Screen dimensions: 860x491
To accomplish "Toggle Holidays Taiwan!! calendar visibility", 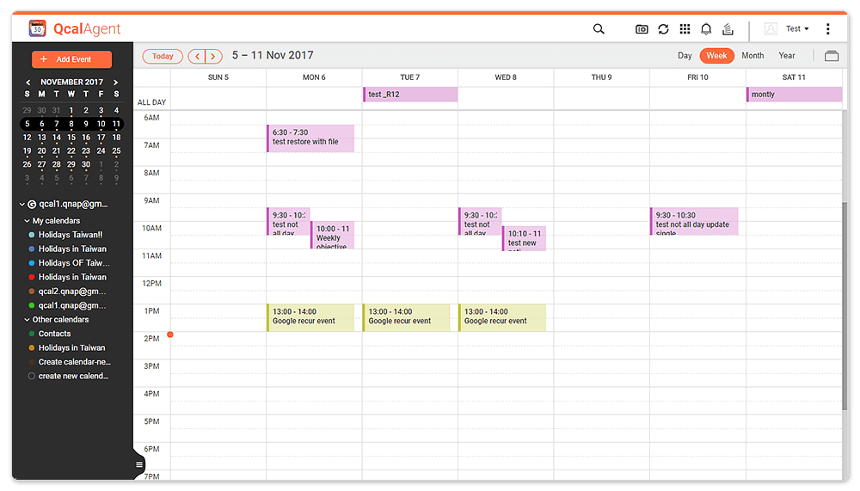I will pyautogui.click(x=31, y=235).
